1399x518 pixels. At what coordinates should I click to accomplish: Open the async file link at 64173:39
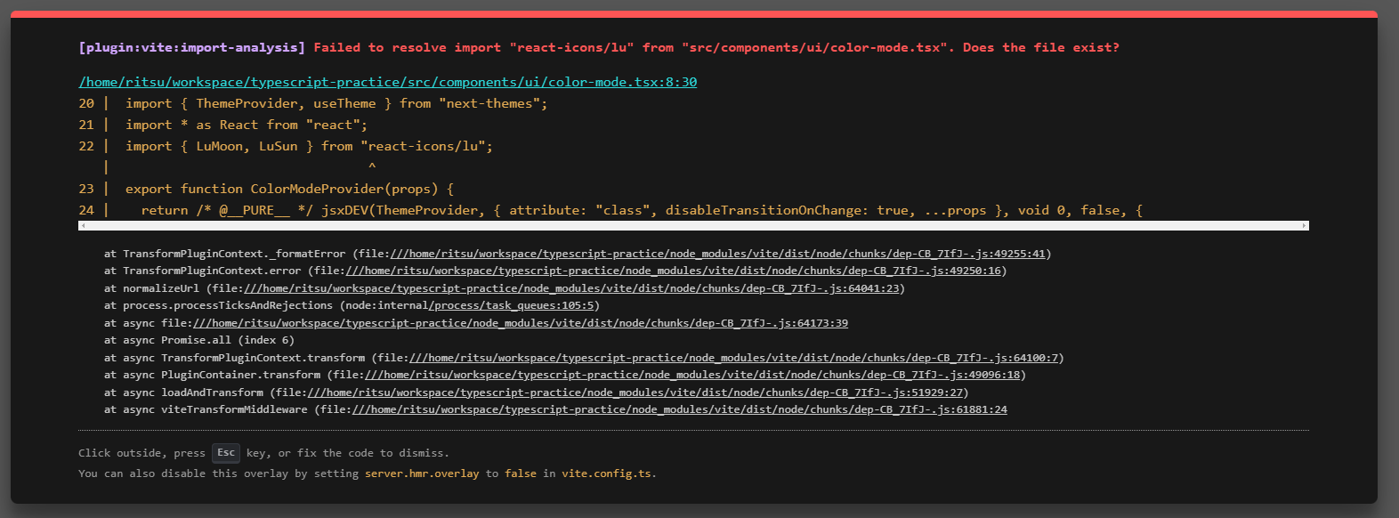521,323
